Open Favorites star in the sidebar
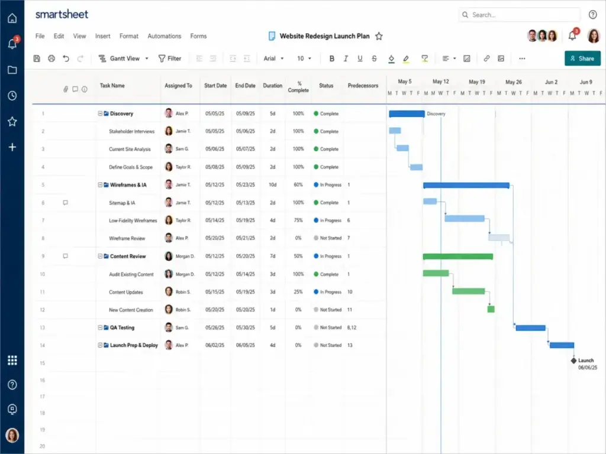This screenshot has height=454, width=606. [x=12, y=122]
